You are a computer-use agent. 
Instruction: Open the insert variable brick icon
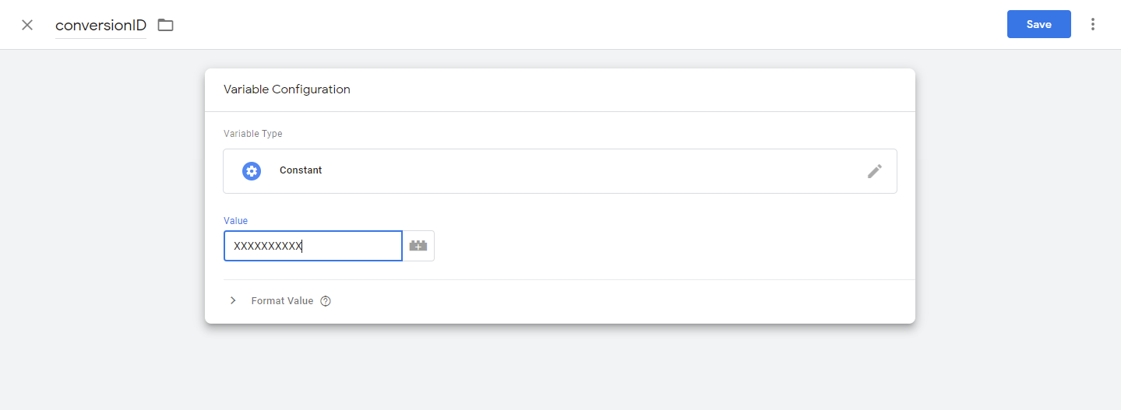[x=418, y=246]
